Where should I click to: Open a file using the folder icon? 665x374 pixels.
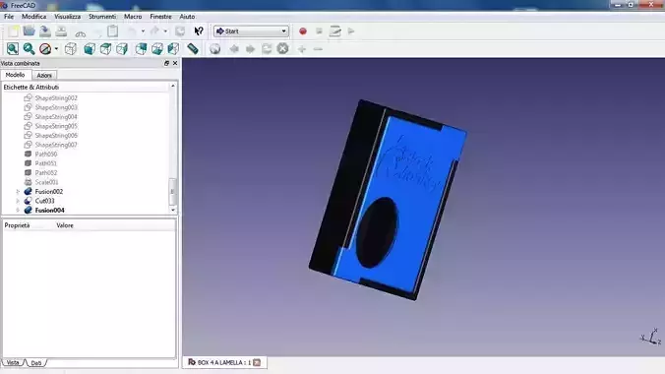click(29, 31)
